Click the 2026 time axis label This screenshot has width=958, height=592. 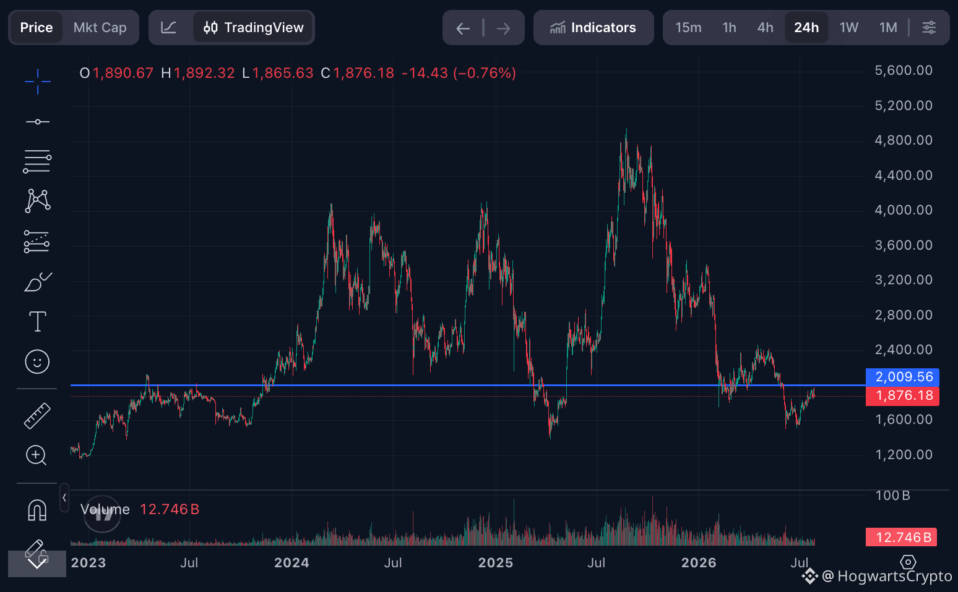coord(699,563)
